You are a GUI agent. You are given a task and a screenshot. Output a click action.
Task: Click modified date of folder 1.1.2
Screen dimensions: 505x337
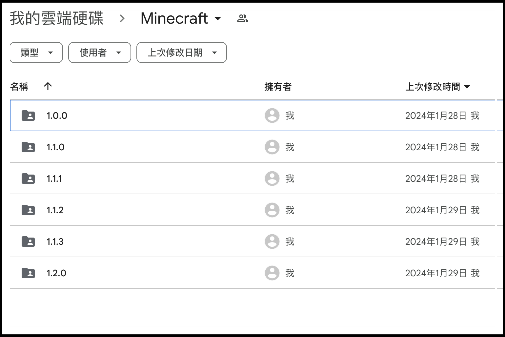(x=436, y=210)
